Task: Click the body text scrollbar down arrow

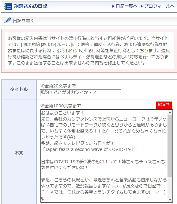Action: pos(170,199)
